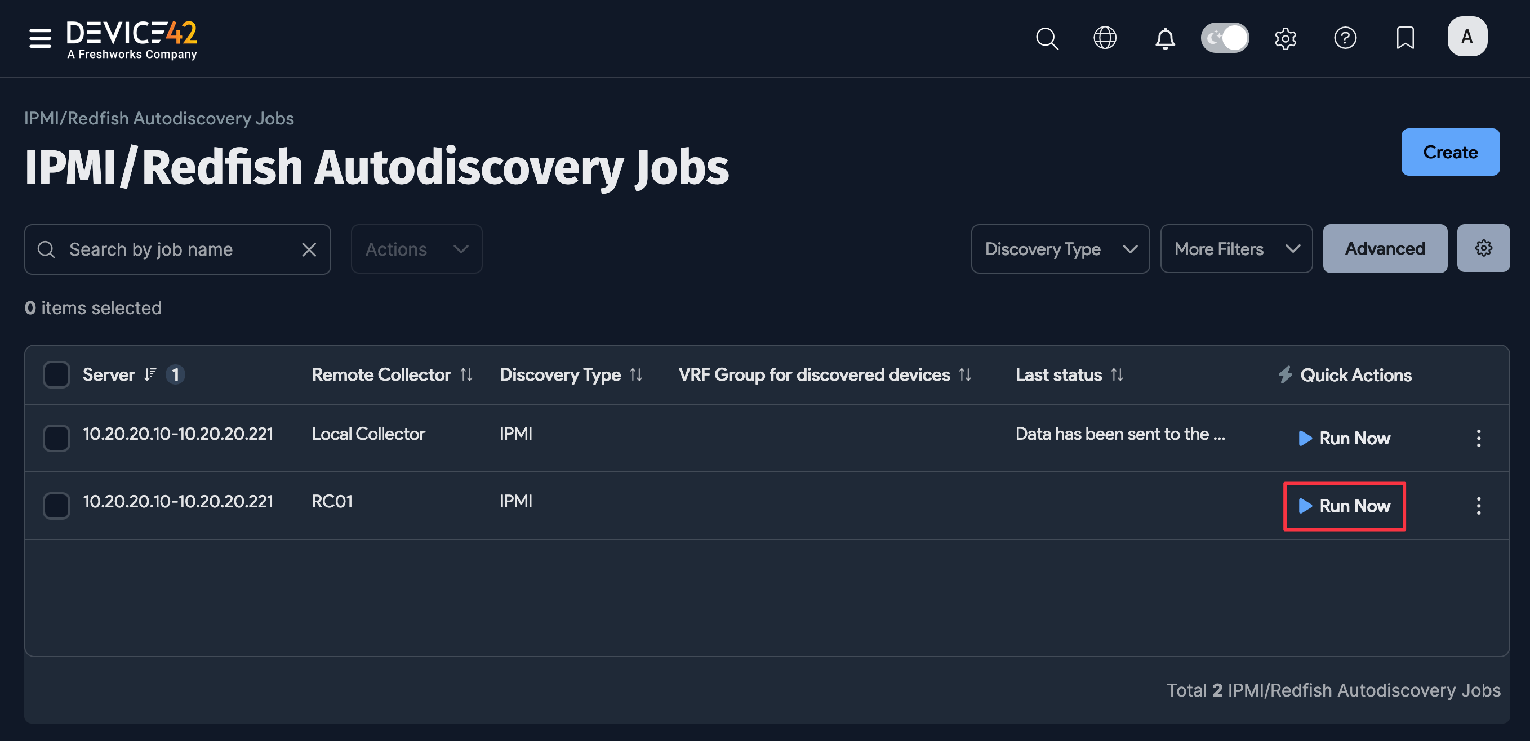Open the help question mark icon
The height and width of the screenshot is (741, 1530).
[x=1345, y=38]
